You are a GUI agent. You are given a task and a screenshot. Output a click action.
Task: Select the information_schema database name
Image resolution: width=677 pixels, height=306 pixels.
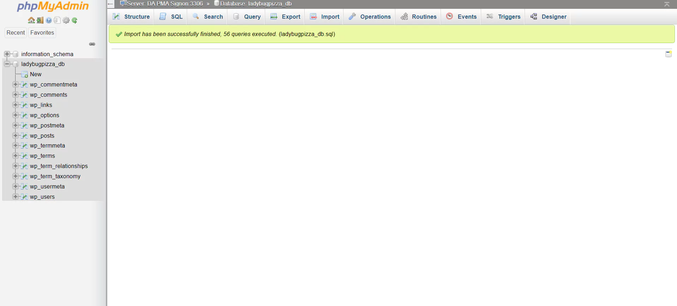pyautogui.click(x=47, y=54)
